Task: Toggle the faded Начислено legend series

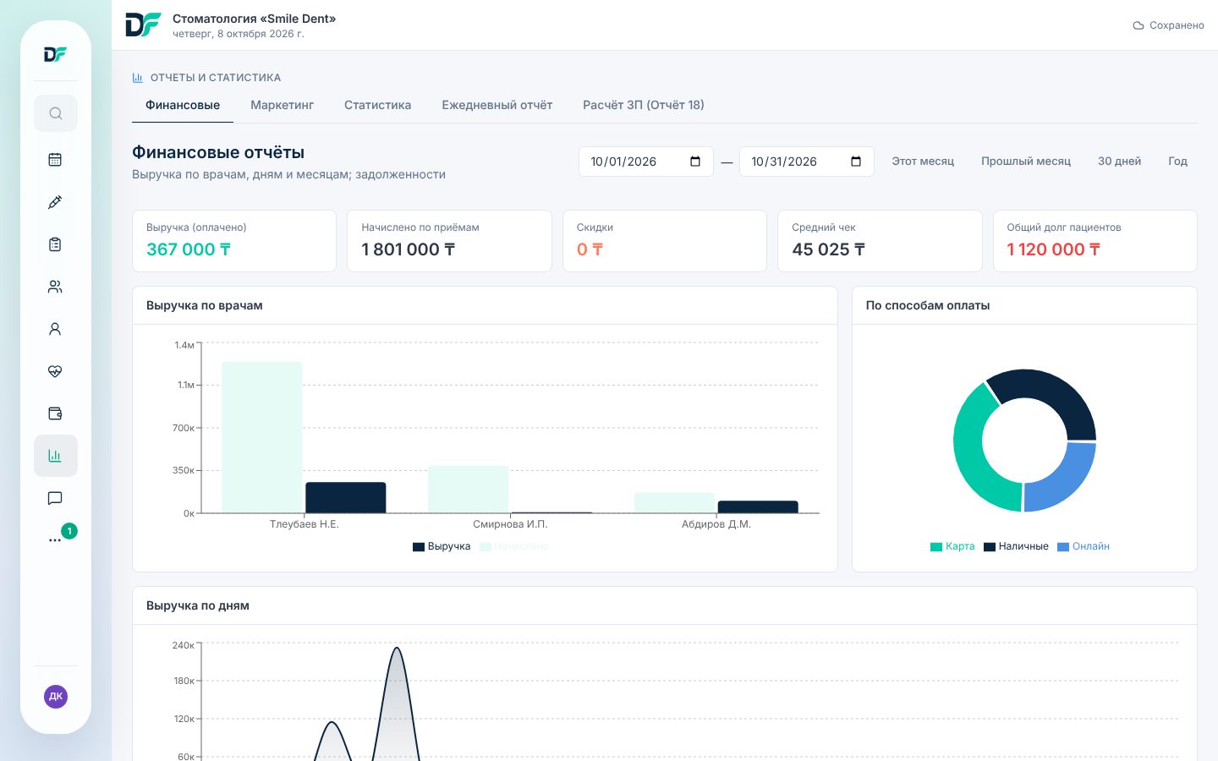Action: pos(514,546)
